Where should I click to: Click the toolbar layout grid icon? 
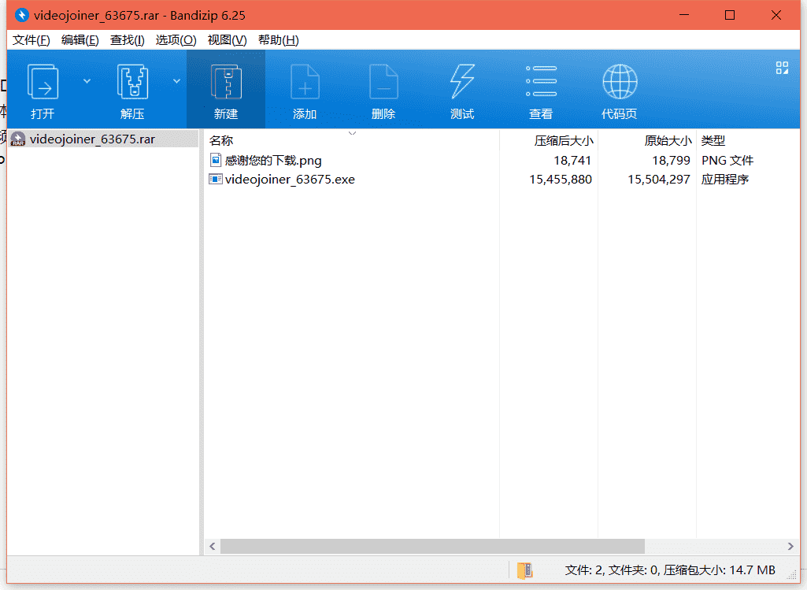click(x=782, y=68)
